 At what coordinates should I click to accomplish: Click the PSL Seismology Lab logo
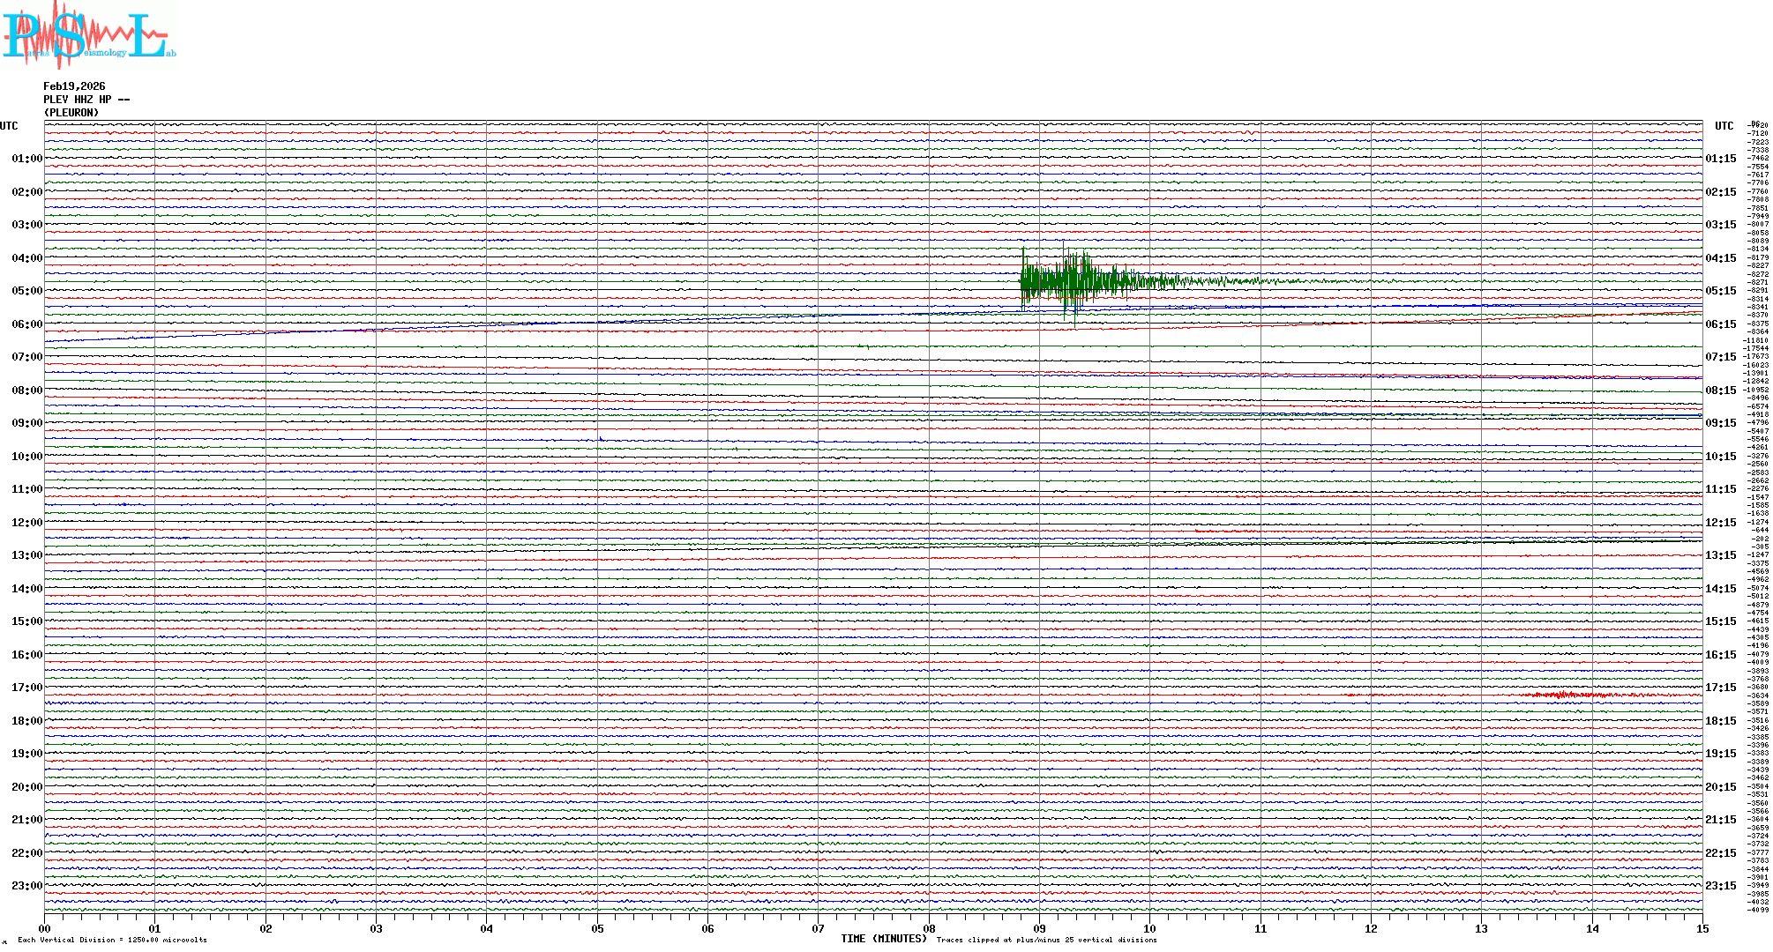(x=88, y=35)
